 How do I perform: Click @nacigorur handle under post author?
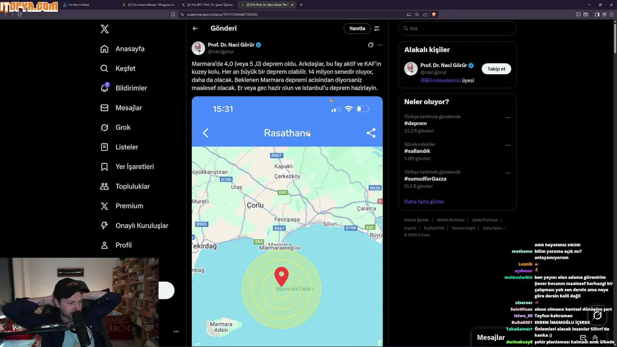(x=221, y=52)
